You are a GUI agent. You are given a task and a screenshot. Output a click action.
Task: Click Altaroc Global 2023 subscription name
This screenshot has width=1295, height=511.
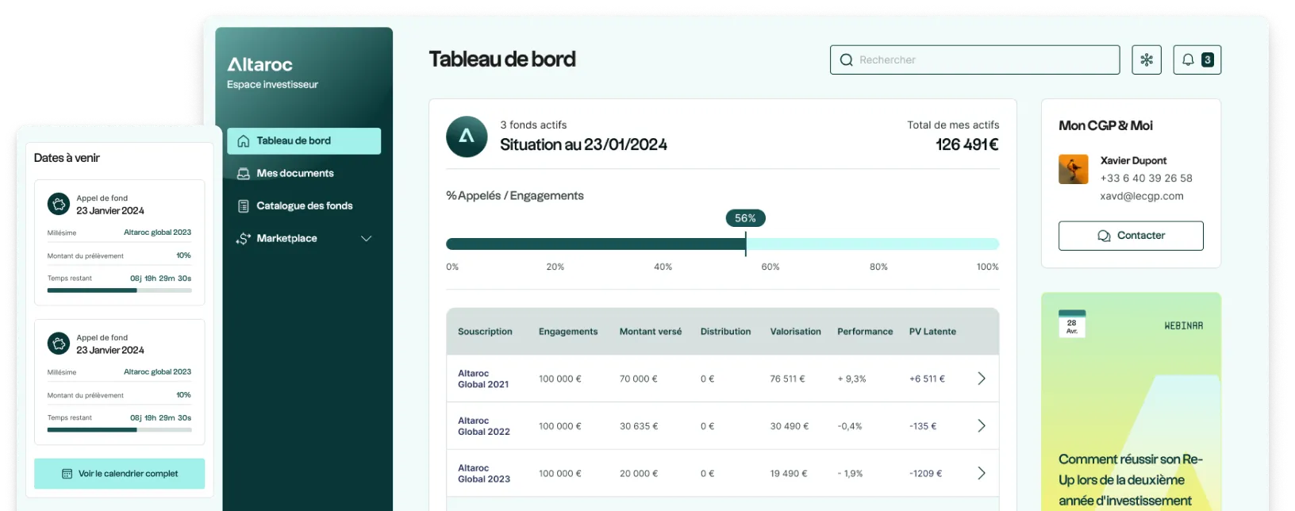click(484, 474)
